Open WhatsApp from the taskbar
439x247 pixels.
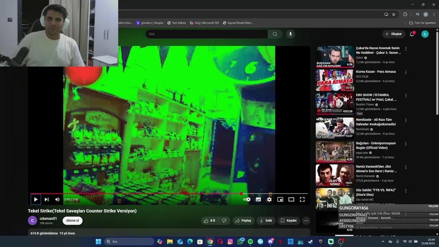(240, 242)
